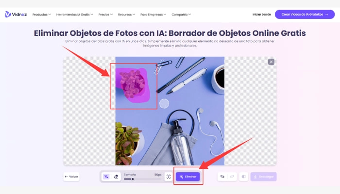340x194 pixels.
Task: Click the text detection icon
Action: (x=169, y=177)
